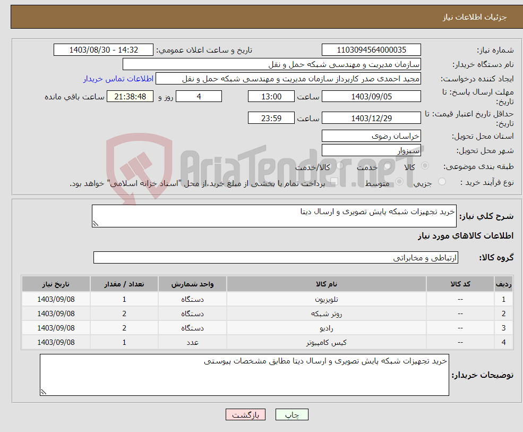Image resolution: width=523 pixels, height=432 pixels.
Task: Click the validity time field 23:59
Action: click(x=271, y=118)
